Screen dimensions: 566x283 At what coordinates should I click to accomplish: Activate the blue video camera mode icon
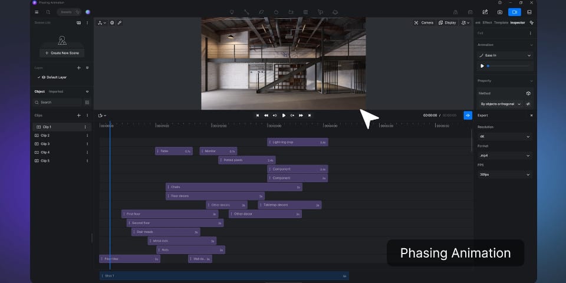[x=514, y=12]
